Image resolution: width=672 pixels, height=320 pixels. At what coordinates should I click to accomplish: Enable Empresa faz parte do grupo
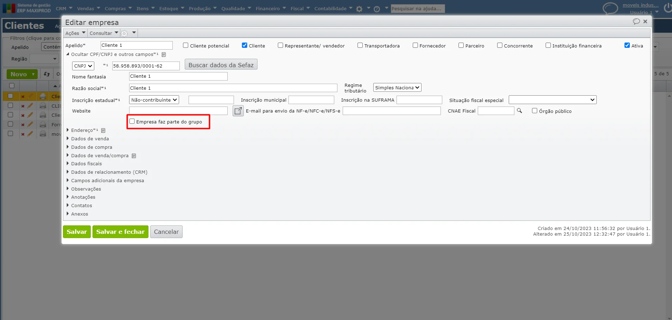(x=132, y=121)
